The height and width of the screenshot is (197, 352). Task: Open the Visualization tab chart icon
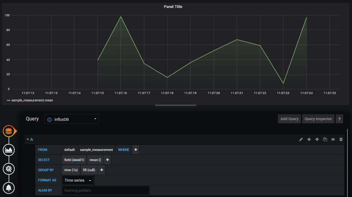9,150
